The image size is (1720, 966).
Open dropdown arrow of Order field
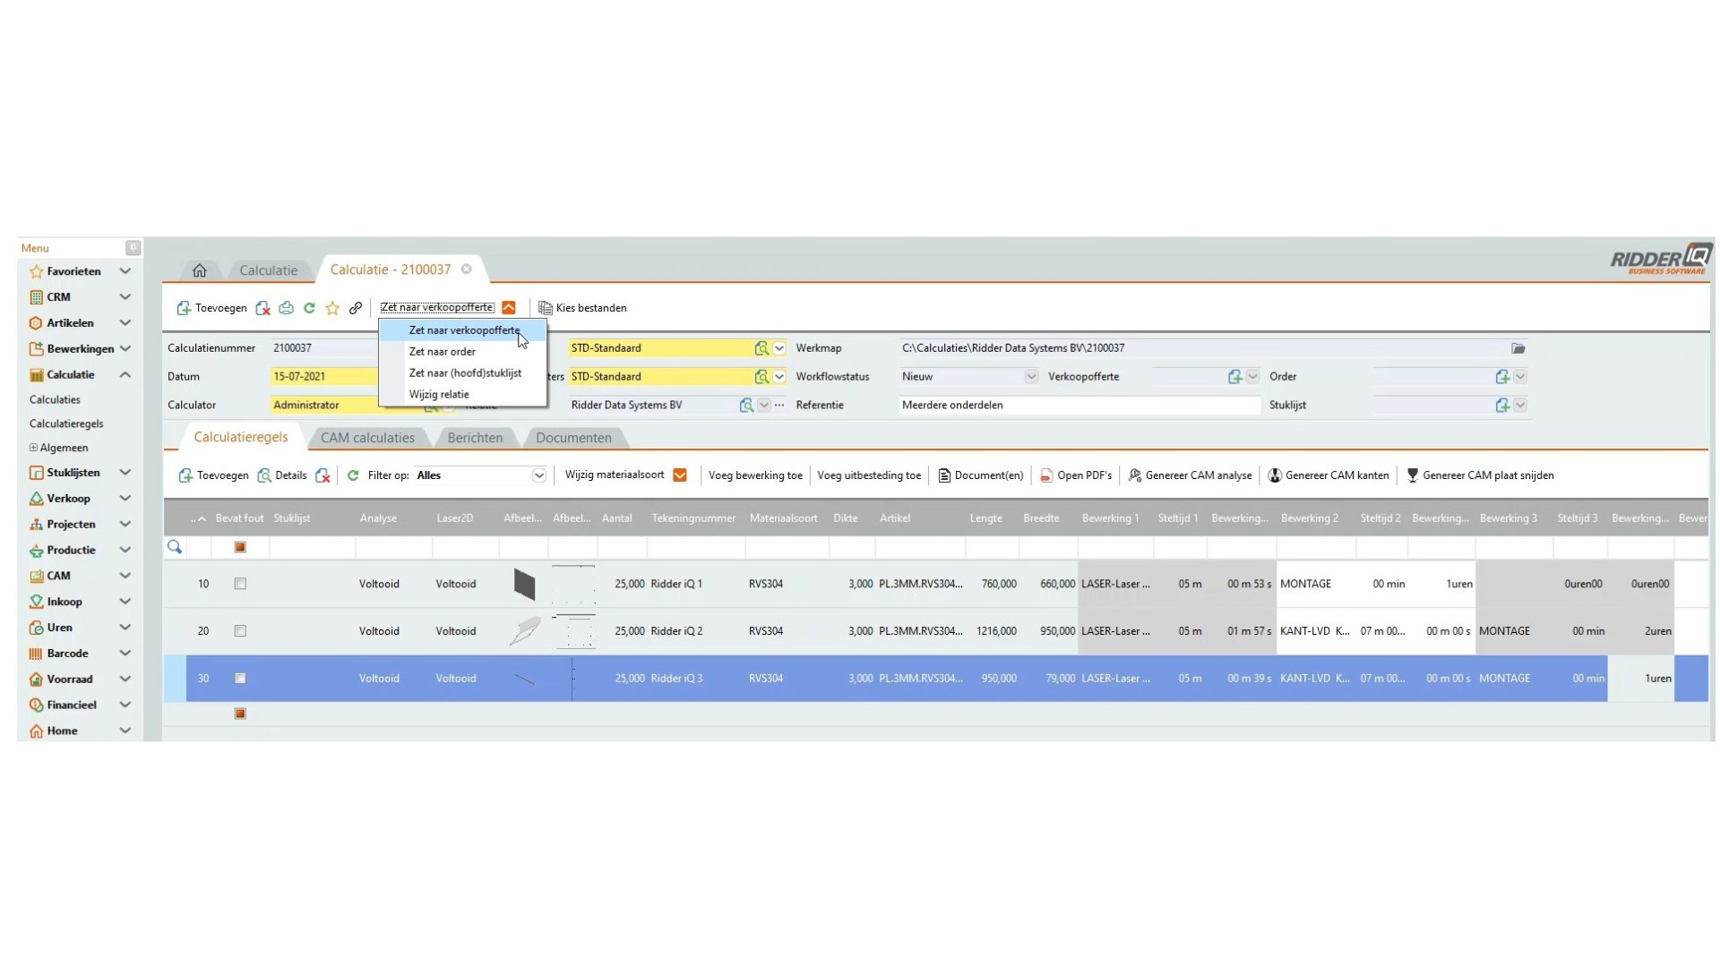coord(1520,377)
